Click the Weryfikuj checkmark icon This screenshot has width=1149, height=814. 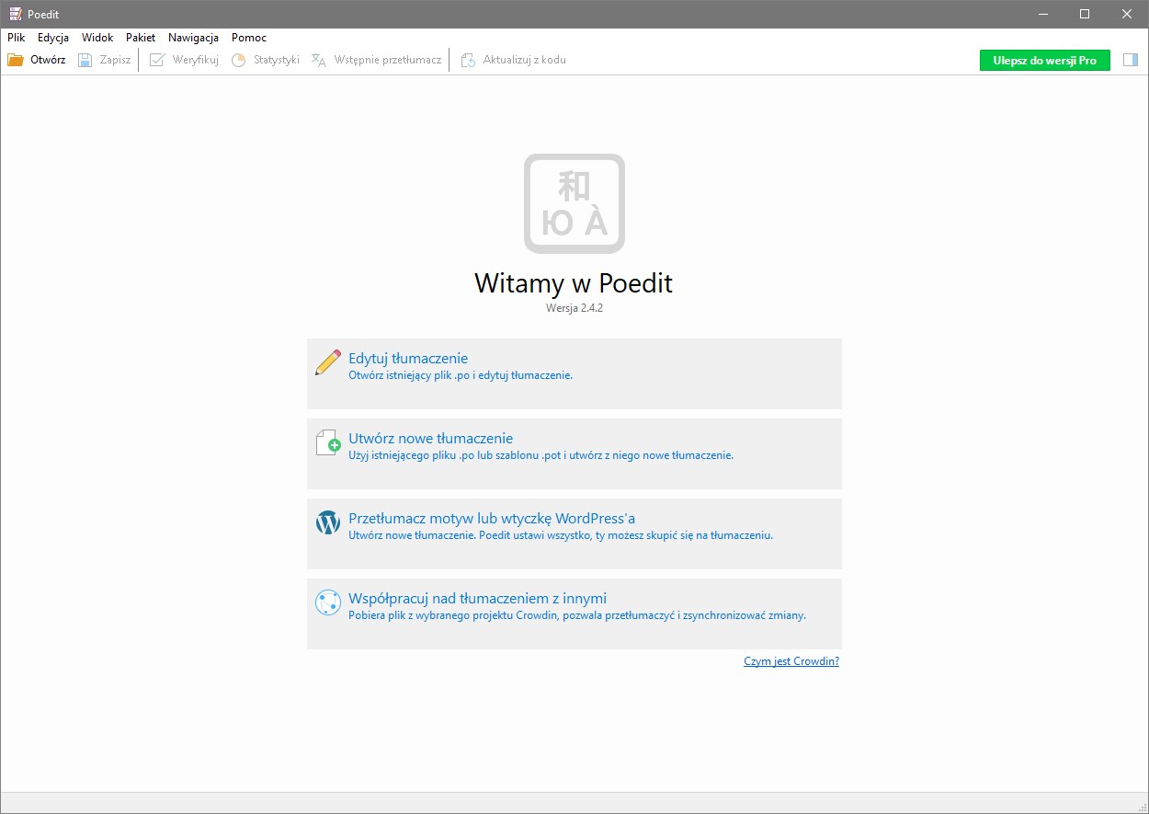(157, 60)
